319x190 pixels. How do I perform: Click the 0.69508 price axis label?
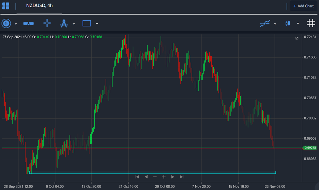tap(310, 138)
